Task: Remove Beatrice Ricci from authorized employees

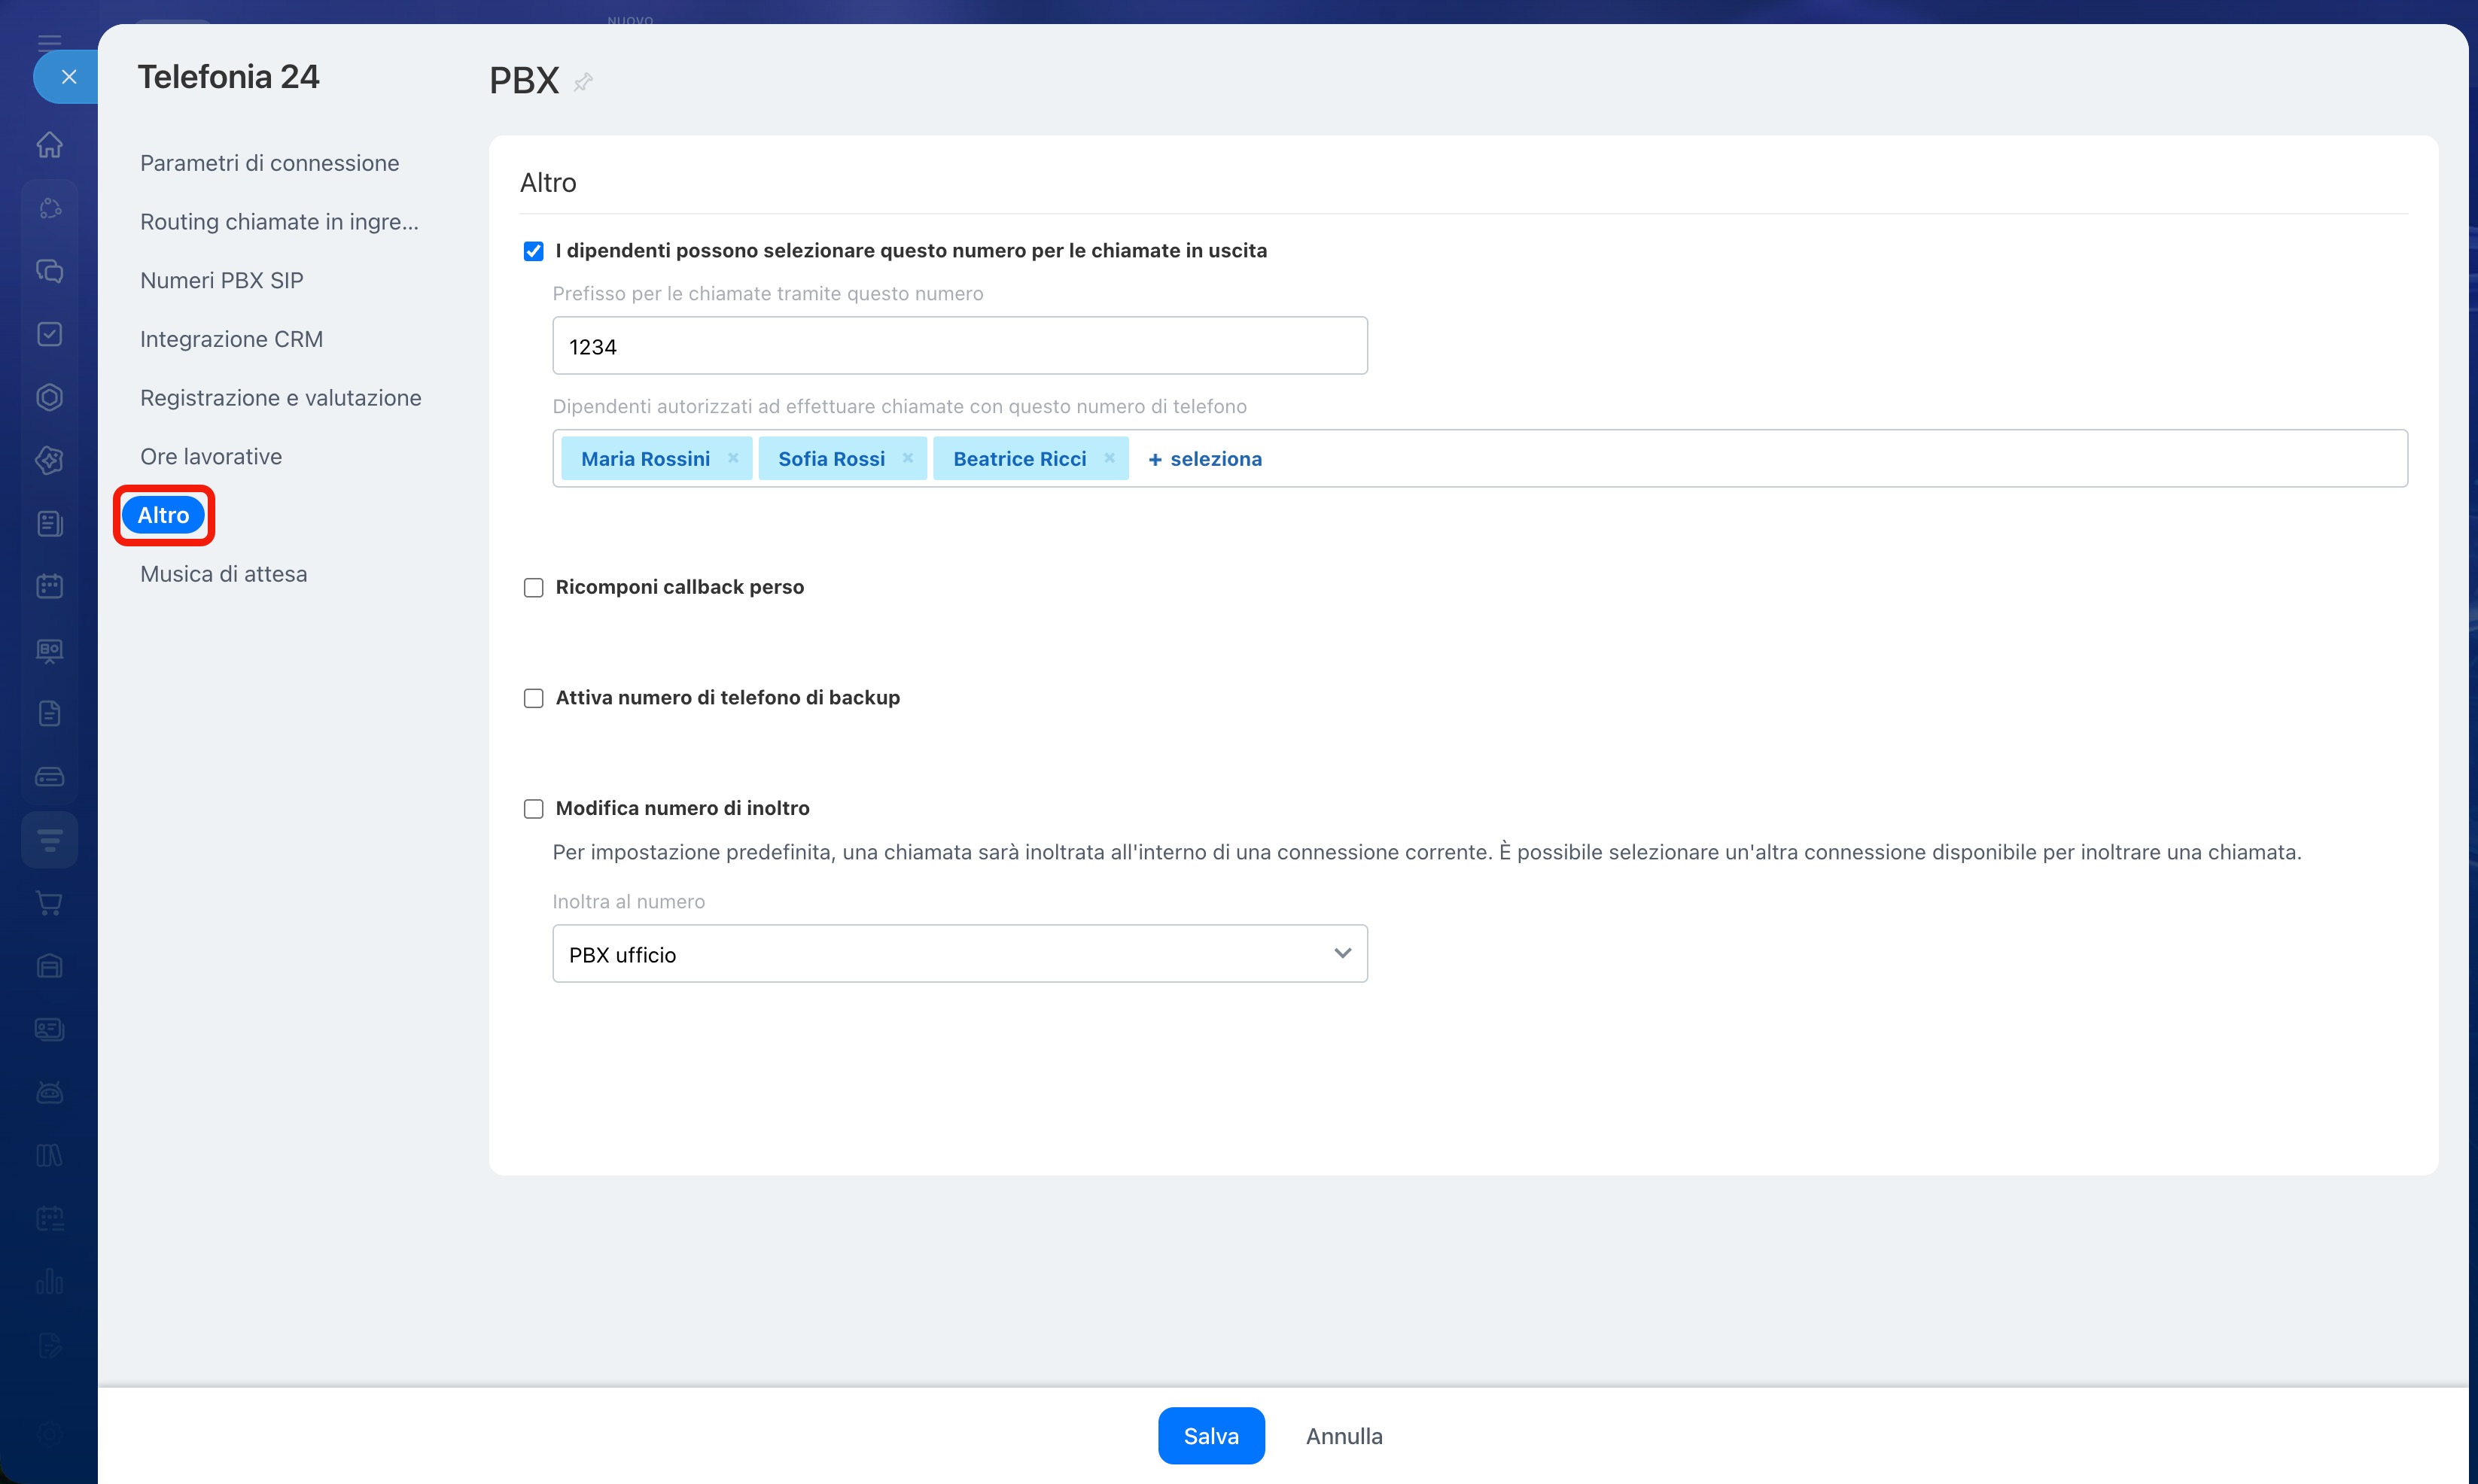Action: click(x=1109, y=458)
